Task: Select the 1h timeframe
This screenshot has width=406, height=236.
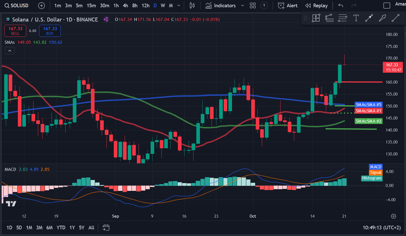Action: click(x=116, y=6)
